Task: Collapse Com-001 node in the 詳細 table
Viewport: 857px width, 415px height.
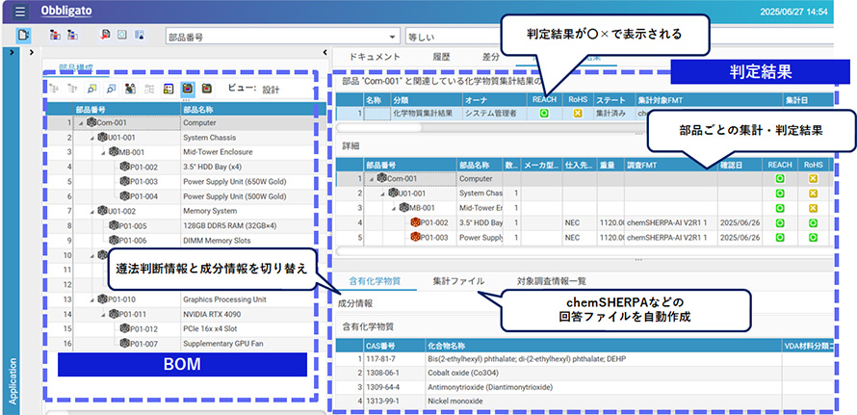Action: tap(372, 179)
